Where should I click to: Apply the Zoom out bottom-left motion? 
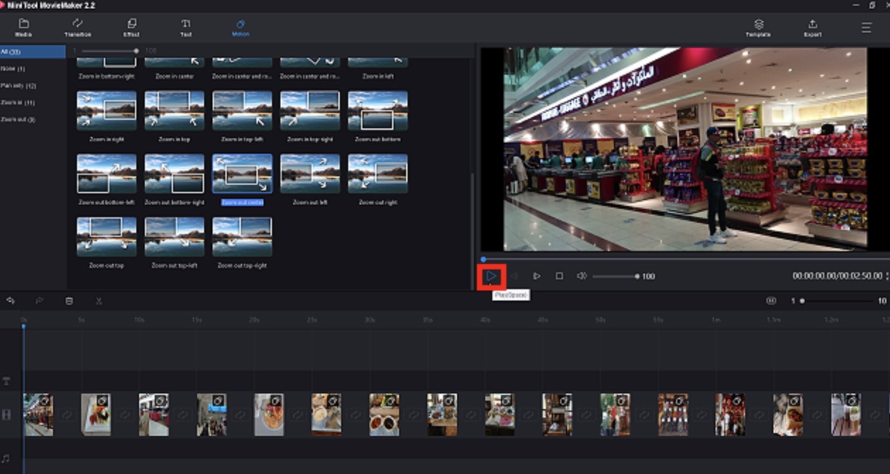pos(107,174)
